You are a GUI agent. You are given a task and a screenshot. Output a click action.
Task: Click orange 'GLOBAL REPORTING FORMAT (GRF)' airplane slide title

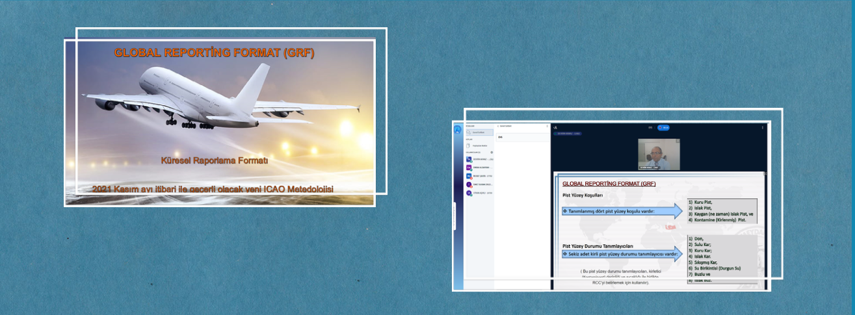(x=214, y=53)
